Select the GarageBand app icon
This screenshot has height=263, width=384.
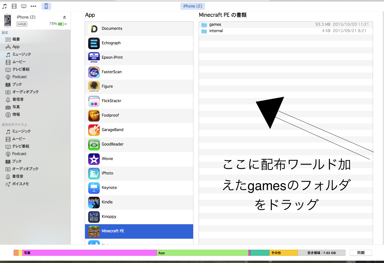coord(94,130)
